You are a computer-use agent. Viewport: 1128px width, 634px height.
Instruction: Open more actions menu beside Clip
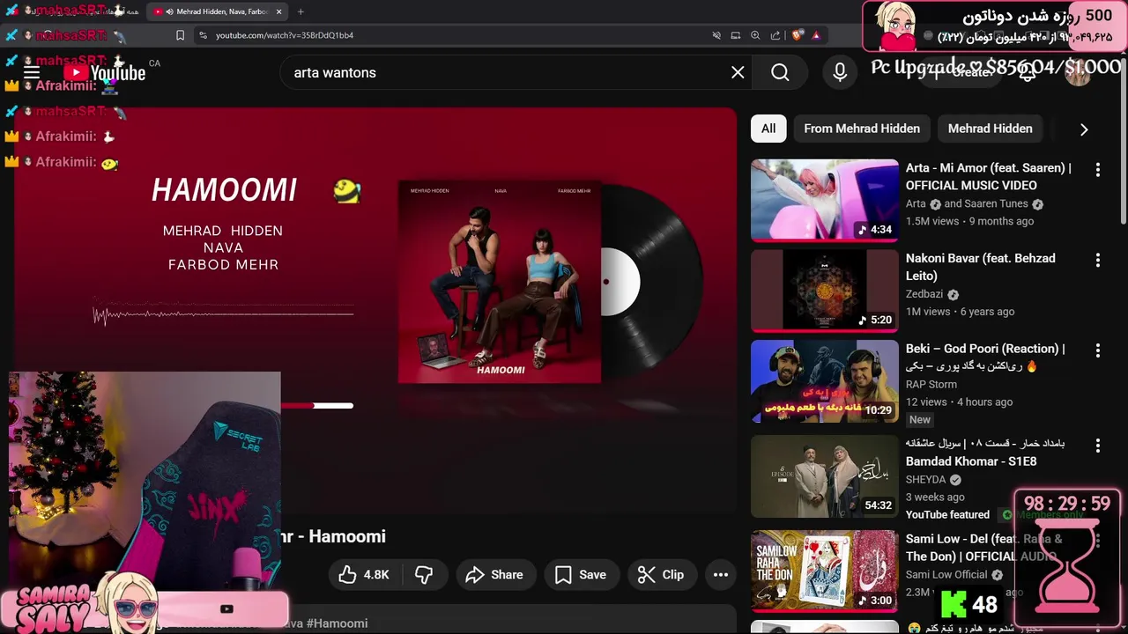[721, 574]
